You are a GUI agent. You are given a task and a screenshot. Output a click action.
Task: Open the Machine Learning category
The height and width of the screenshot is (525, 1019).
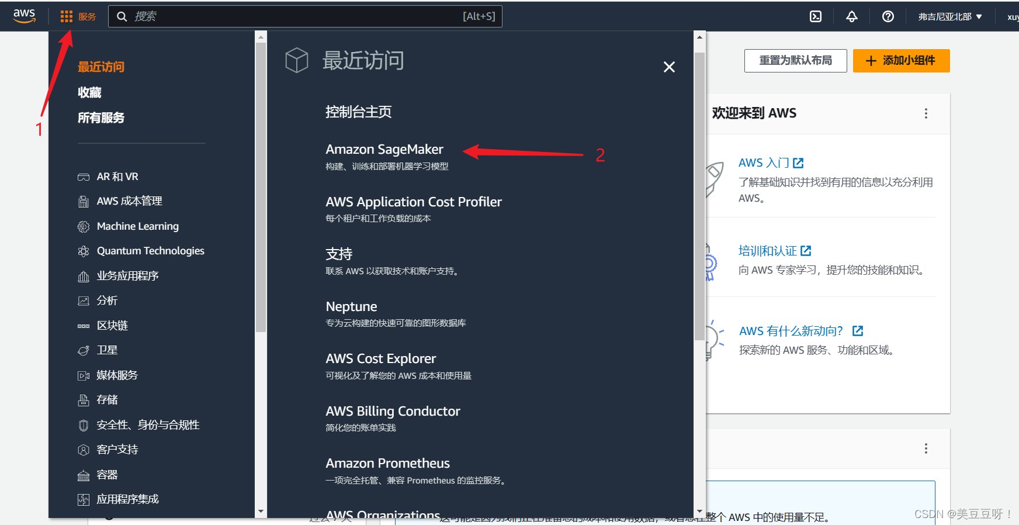pyautogui.click(x=138, y=226)
